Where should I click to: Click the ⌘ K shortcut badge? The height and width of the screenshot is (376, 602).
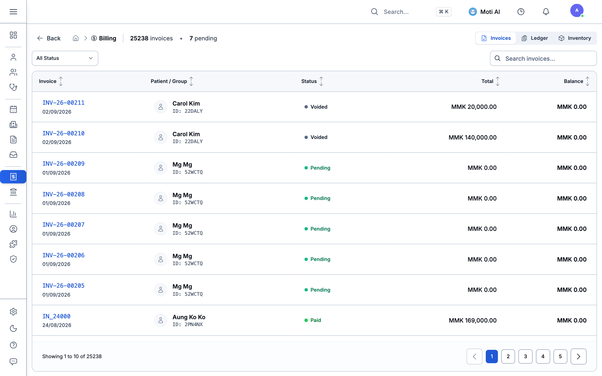tap(444, 12)
